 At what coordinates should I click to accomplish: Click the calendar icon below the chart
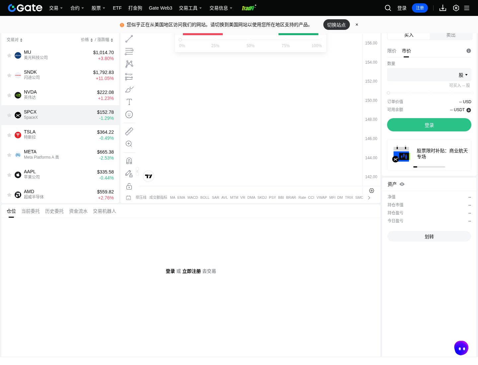click(128, 197)
